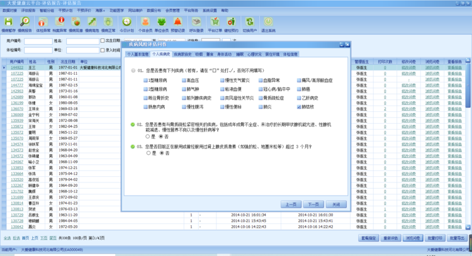472x256 pixels.
Task: Enable the 录入时间 filter checkbox
Action: pyautogui.click(x=103, y=50)
